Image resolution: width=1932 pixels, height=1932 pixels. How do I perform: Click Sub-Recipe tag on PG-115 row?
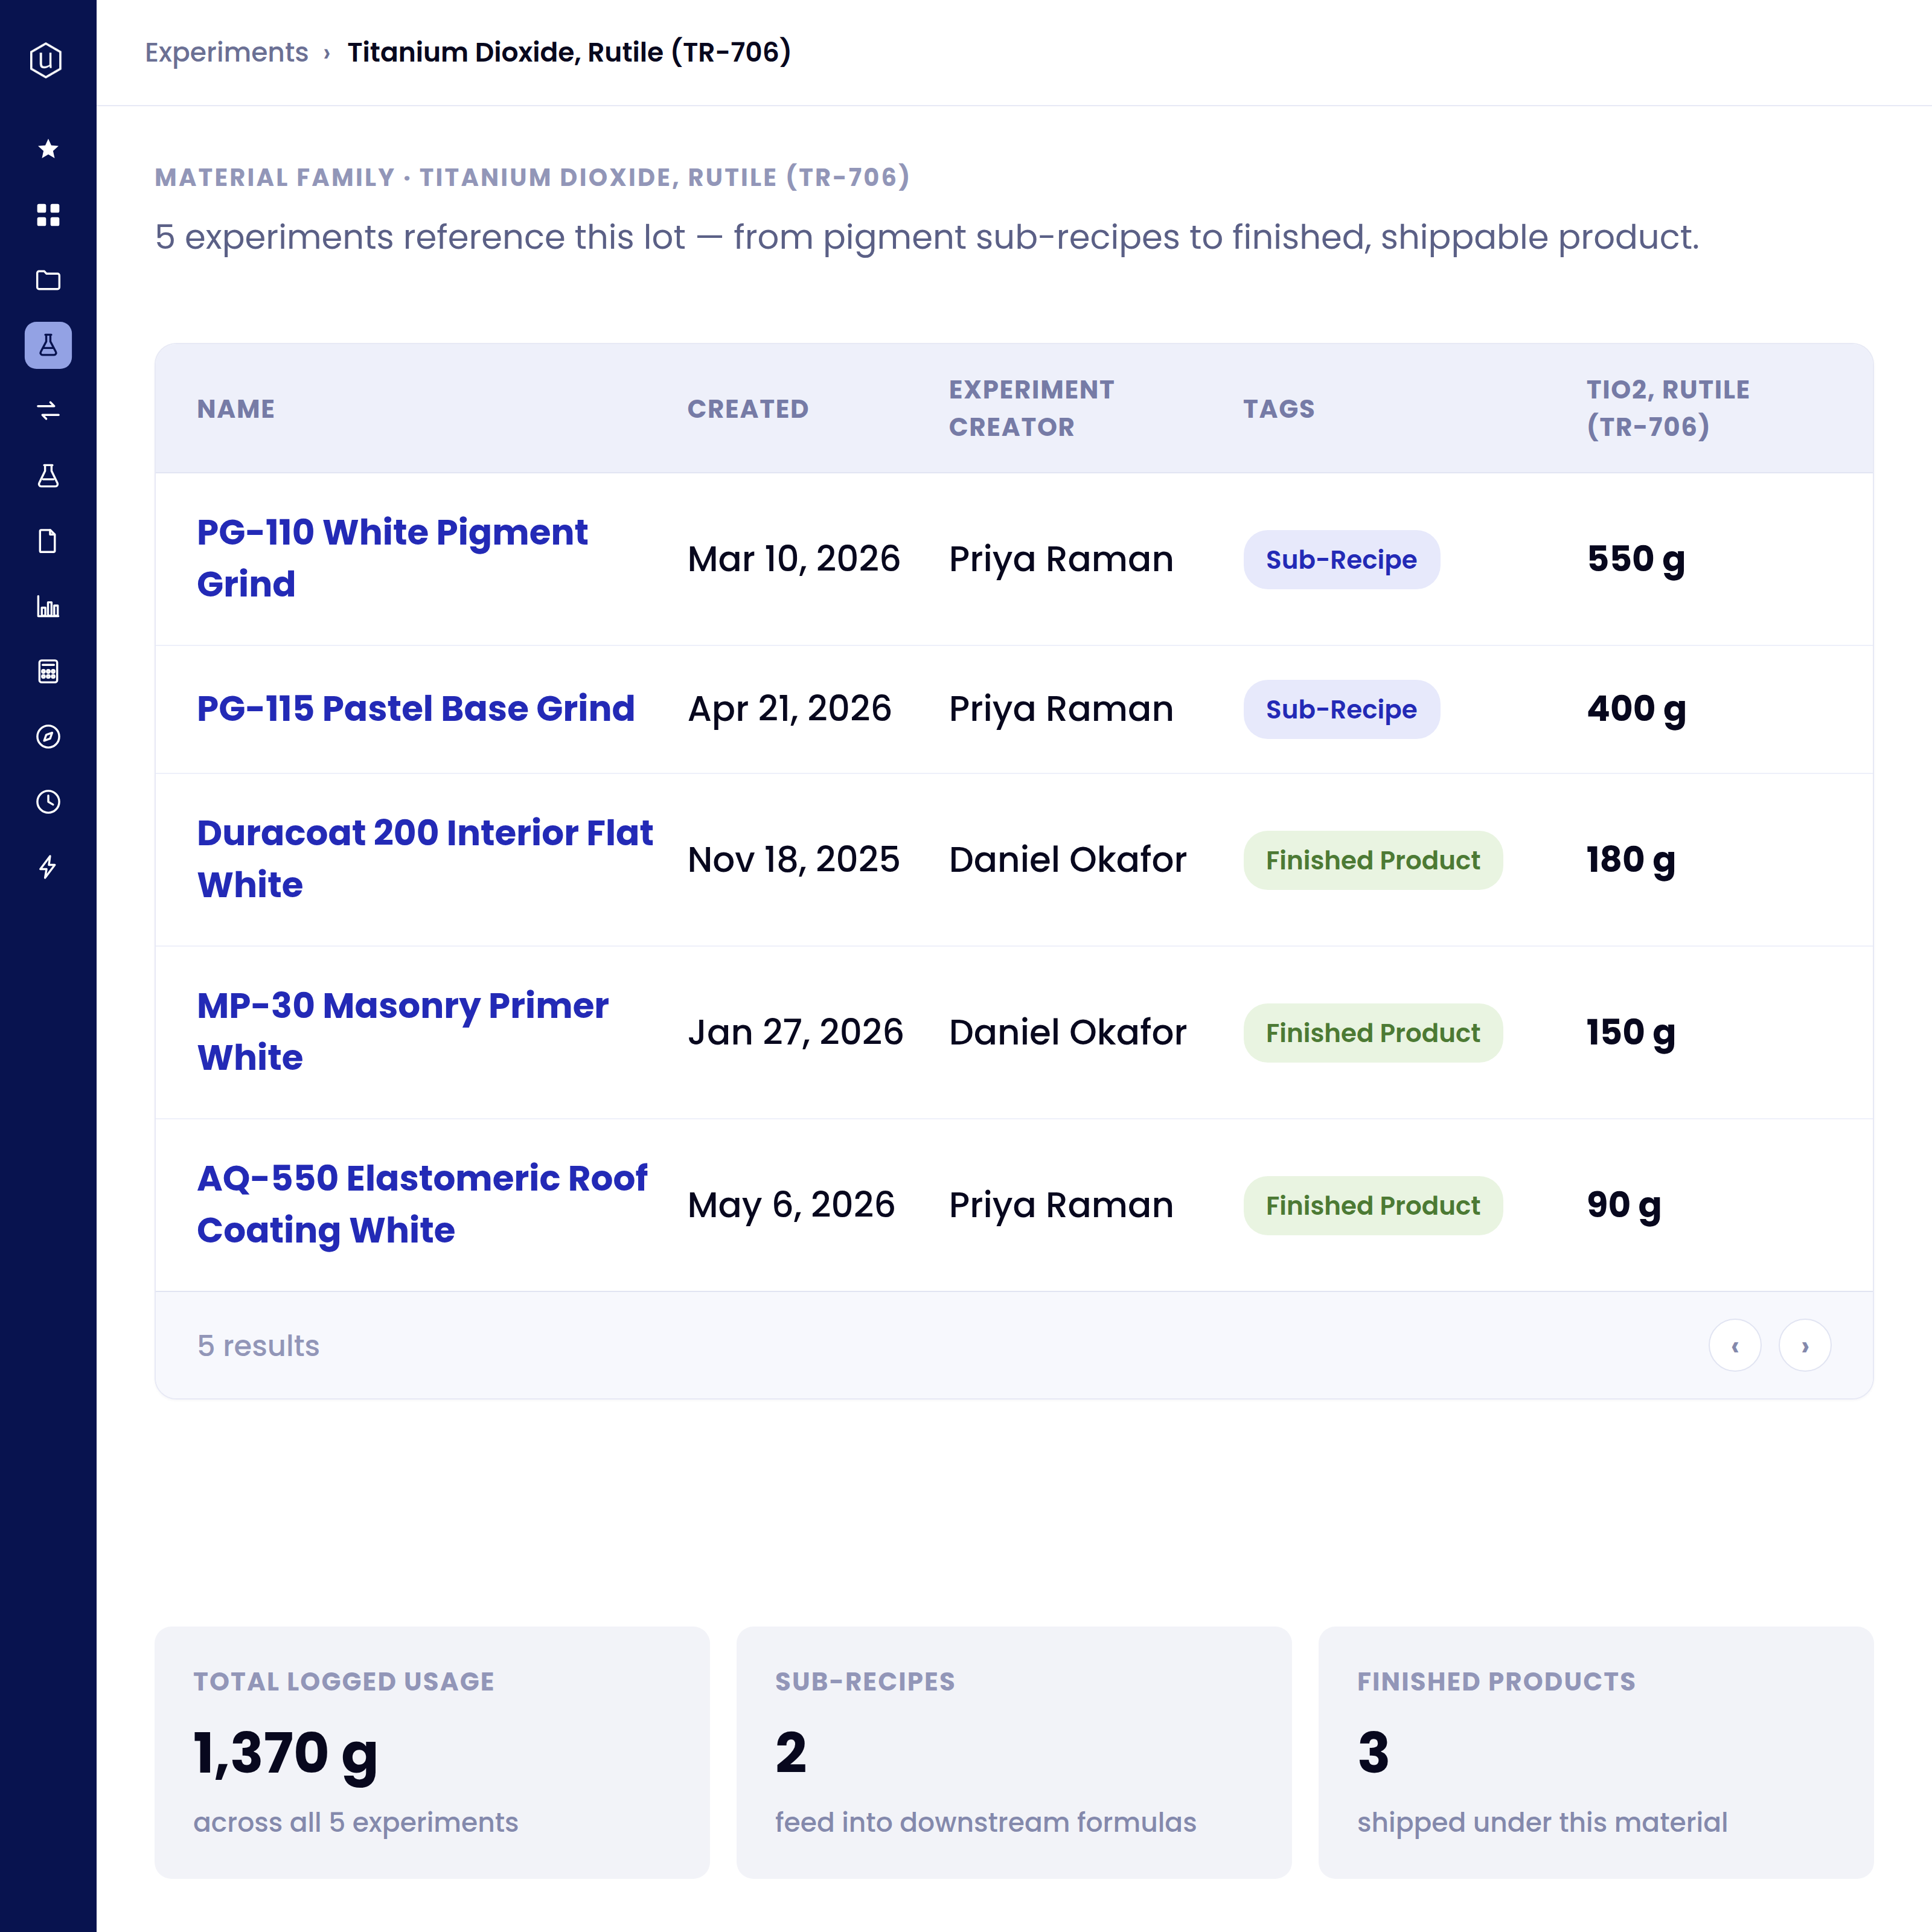point(1341,710)
